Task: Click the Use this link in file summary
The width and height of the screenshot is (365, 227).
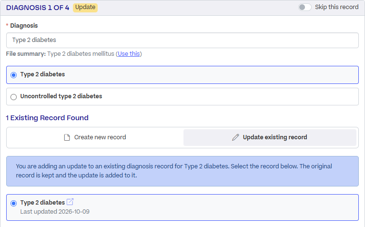Action: [x=129, y=54]
